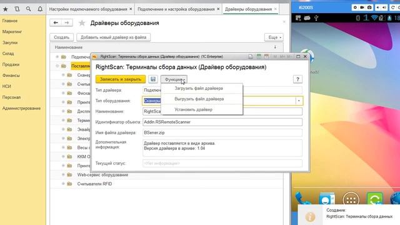Open Маркетинг section in sidebar

(12, 32)
